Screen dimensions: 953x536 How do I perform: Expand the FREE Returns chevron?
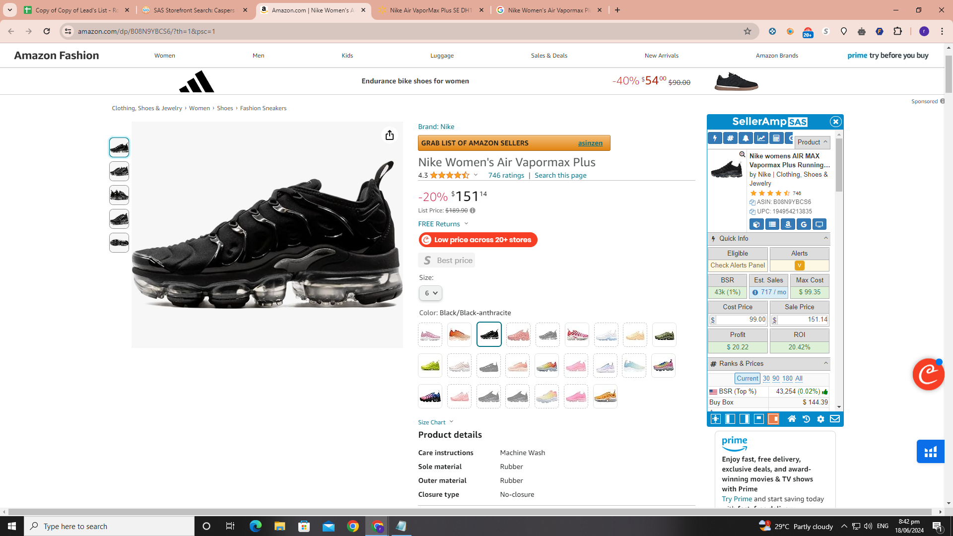466,224
